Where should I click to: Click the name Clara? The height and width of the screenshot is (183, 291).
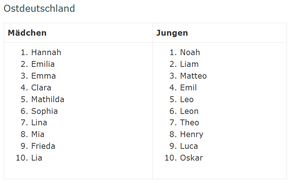[41, 88]
